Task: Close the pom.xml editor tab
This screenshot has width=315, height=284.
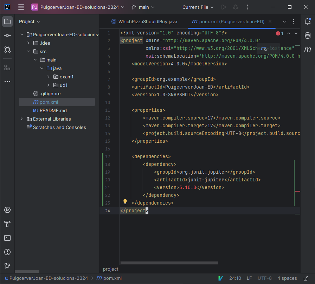Action: (270, 21)
